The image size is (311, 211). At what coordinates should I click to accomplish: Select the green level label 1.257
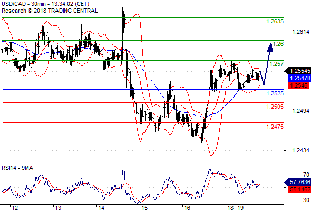point(276,64)
